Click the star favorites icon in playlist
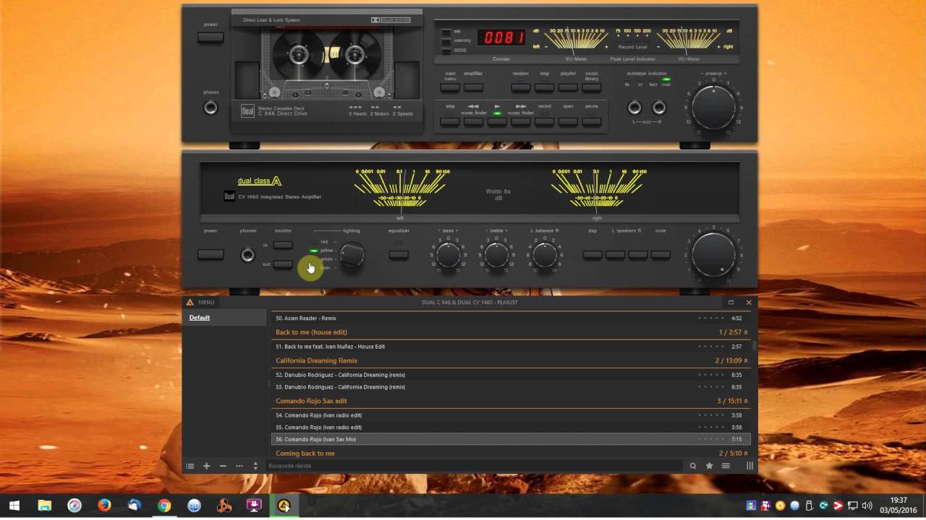Screen dimensions: 926x520 pos(709,467)
